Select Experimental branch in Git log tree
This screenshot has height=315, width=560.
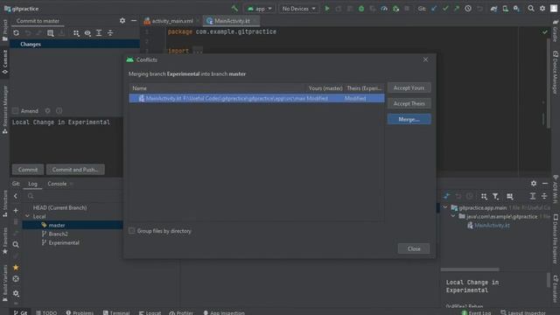(64, 243)
